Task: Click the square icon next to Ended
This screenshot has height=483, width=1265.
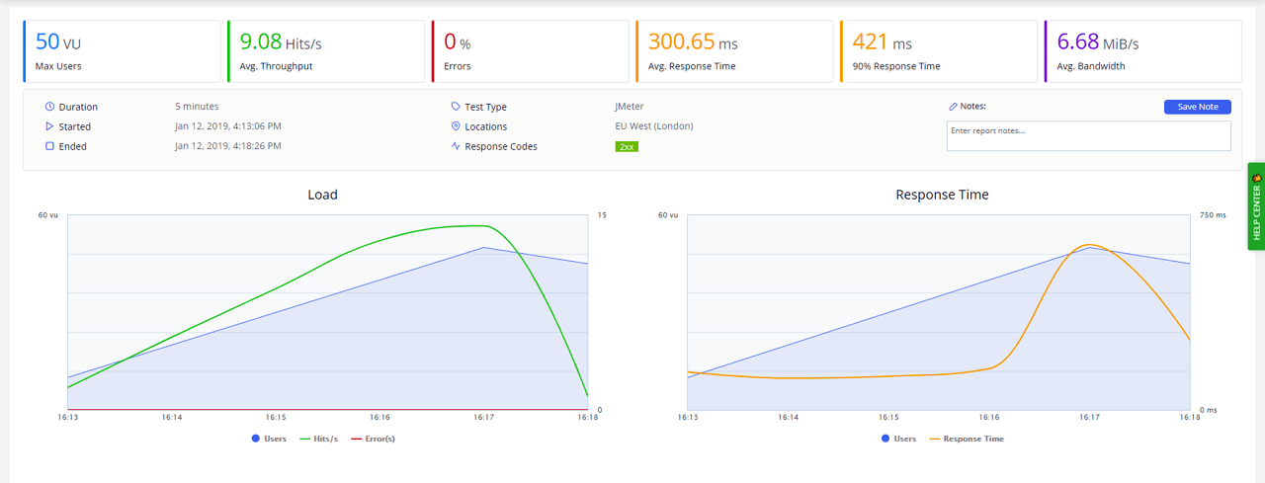Action: 49,146
